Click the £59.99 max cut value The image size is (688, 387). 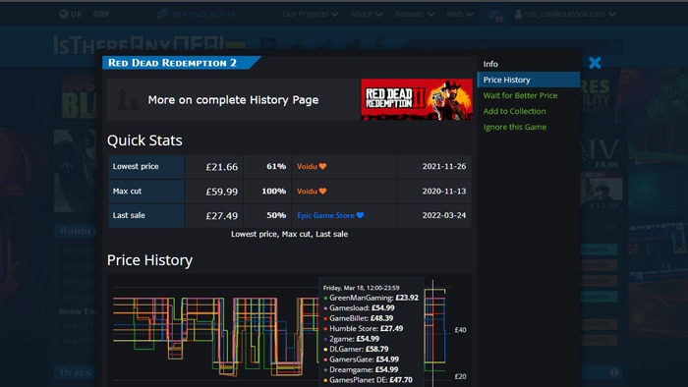click(221, 192)
